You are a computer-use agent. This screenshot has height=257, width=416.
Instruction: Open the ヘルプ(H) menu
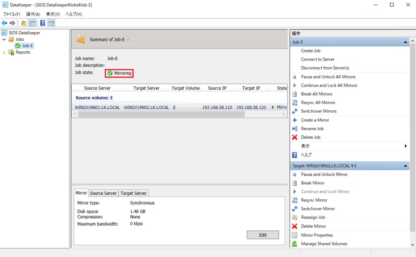click(74, 14)
